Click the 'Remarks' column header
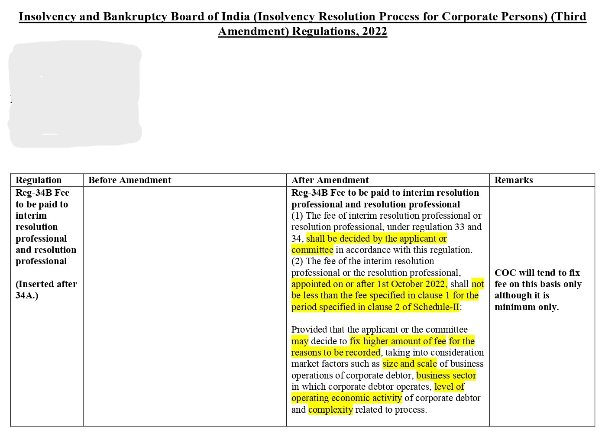The image size is (605, 440). [x=514, y=180]
